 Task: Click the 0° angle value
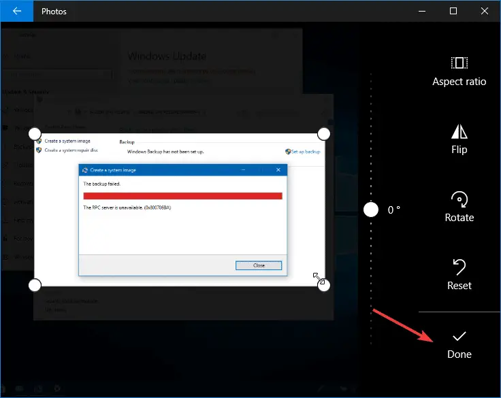[x=393, y=210]
